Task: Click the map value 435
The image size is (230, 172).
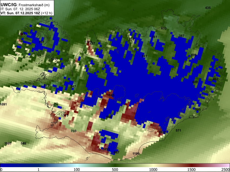Action: click(208, 8)
